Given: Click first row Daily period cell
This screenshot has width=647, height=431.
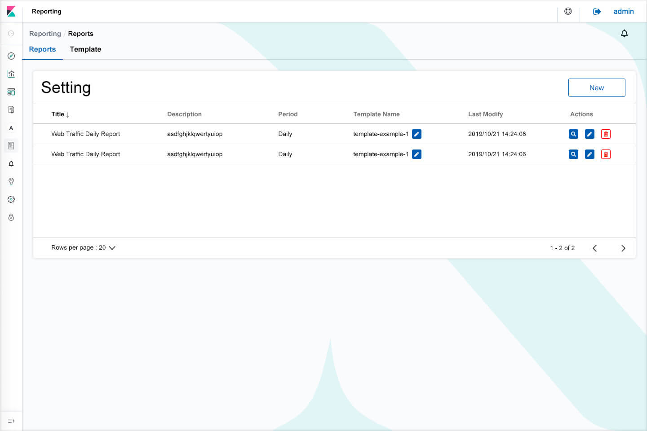Looking at the screenshot, I should pyautogui.click(x=285, y=134).
